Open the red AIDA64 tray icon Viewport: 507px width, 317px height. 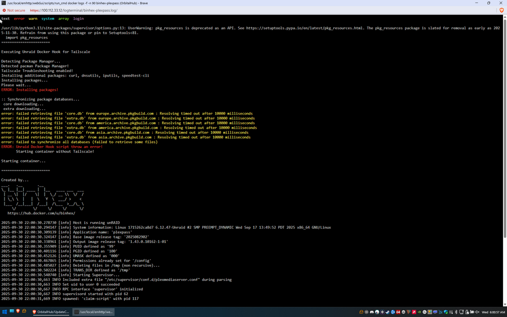[398, 312]
